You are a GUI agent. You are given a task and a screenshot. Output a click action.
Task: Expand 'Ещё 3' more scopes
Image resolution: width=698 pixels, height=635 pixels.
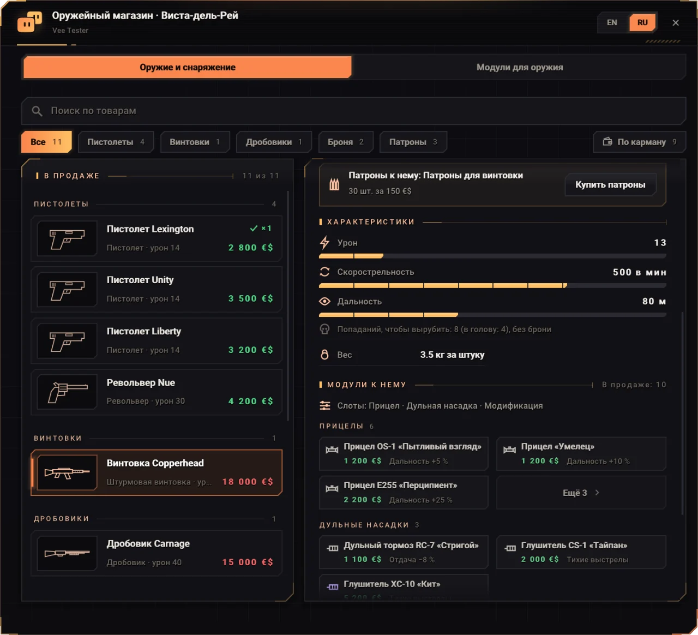(581, 493)
